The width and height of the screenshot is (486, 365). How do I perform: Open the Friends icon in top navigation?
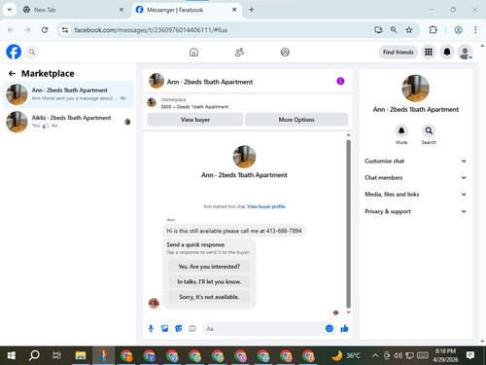[x=239, y=52]
